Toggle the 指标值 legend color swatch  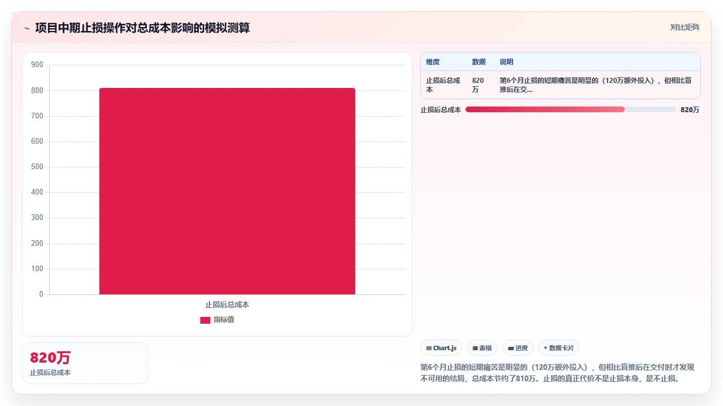205,320
